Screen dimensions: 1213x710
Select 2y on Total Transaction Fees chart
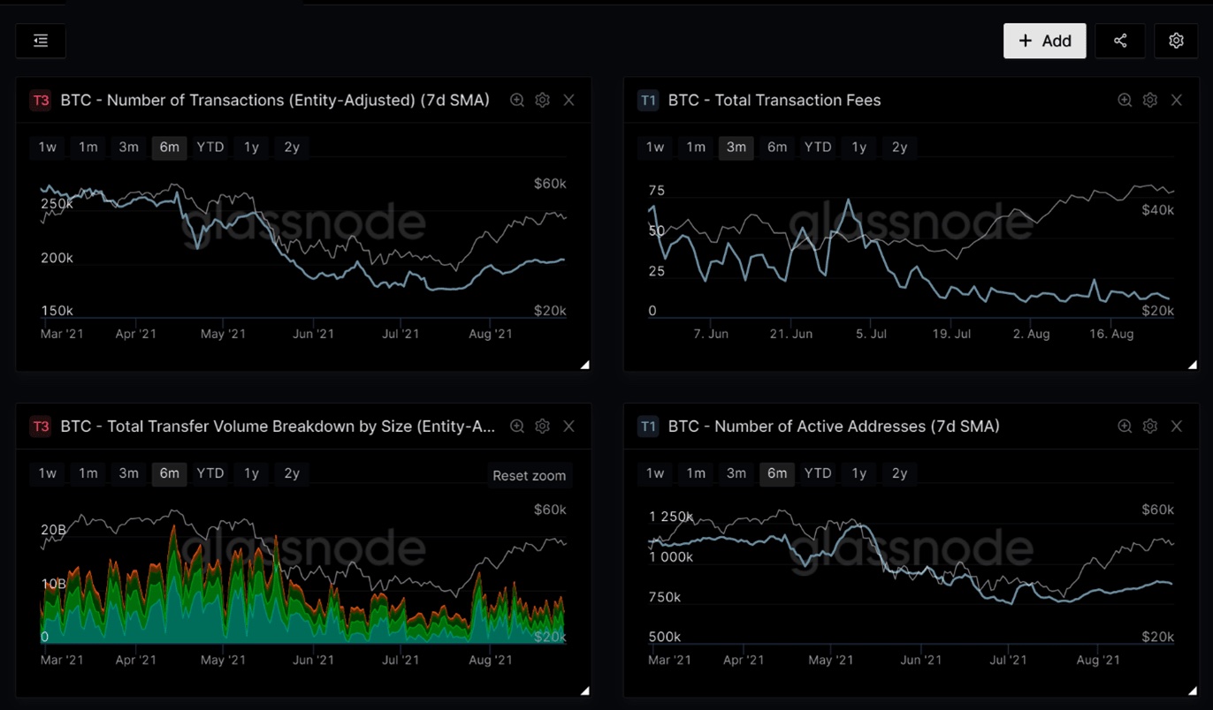(x=899, y=147)
